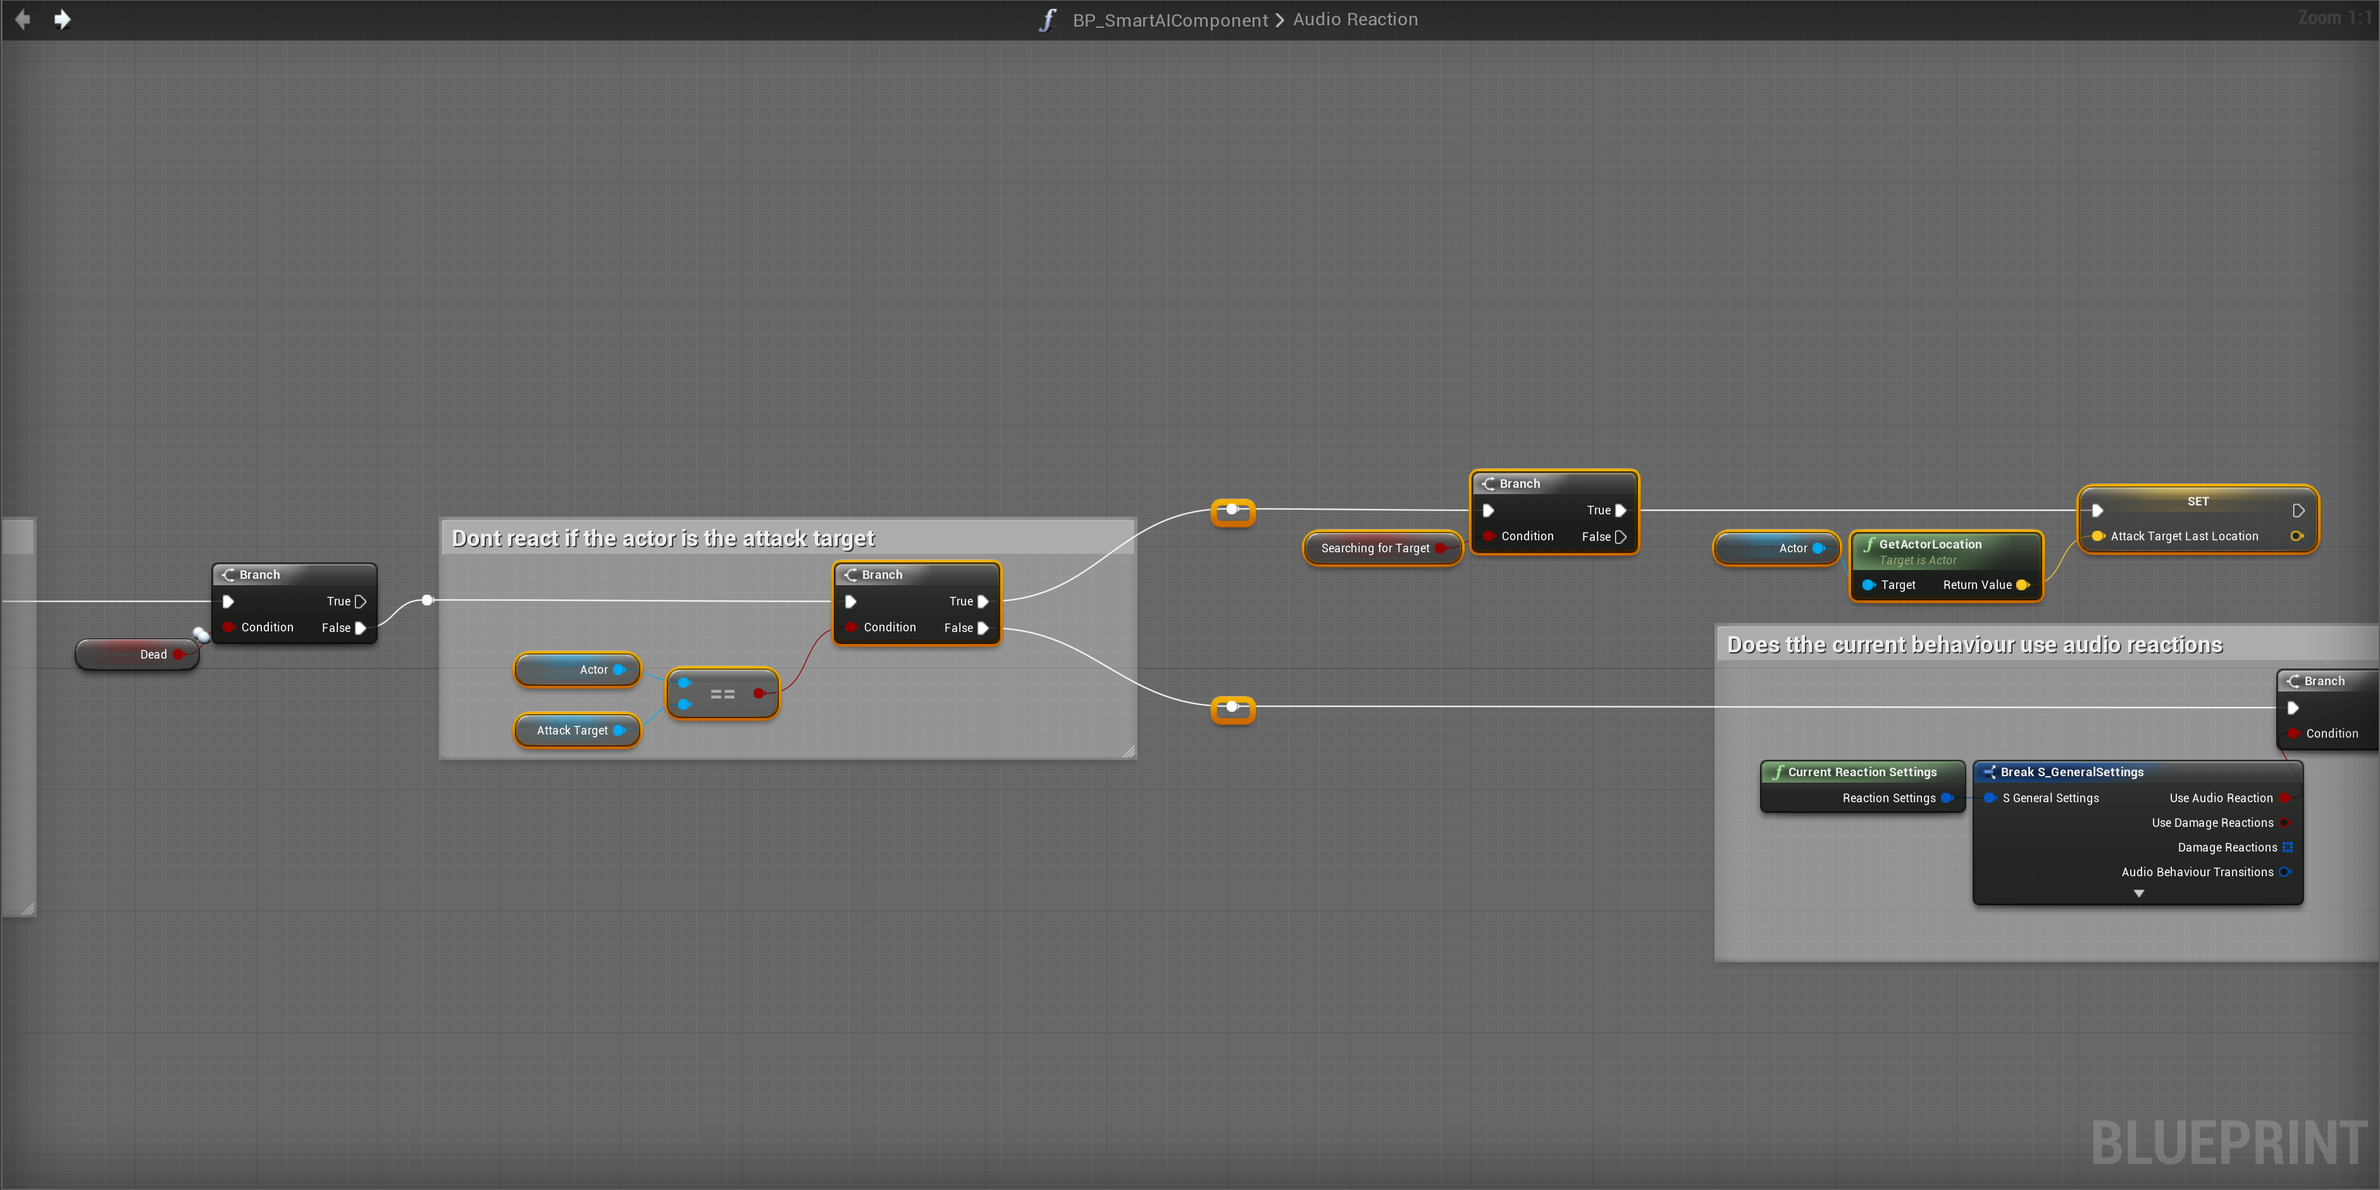
Task: Click the Break S_GeneralSettings node header
Action: tap(2071, 771)
